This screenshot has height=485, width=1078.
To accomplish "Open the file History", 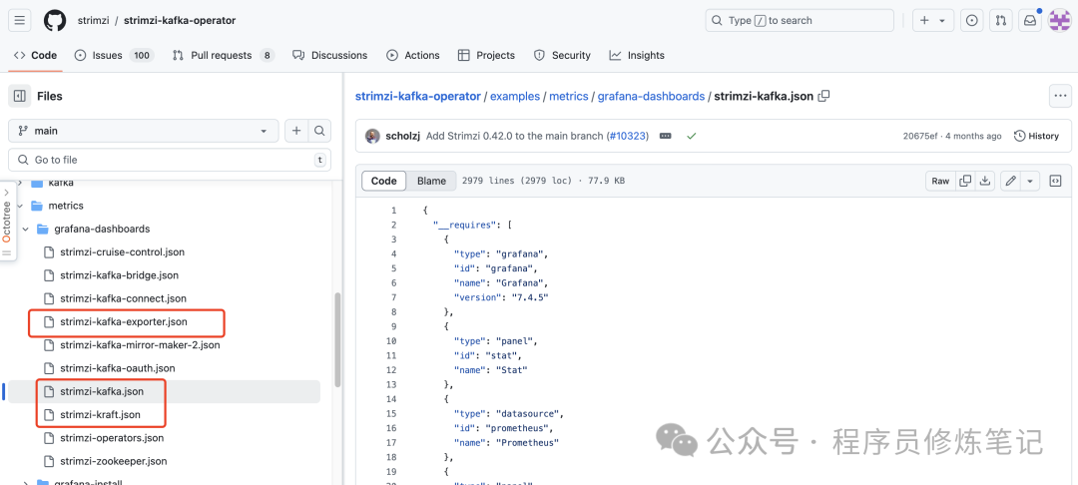I will coord(1037,136).
